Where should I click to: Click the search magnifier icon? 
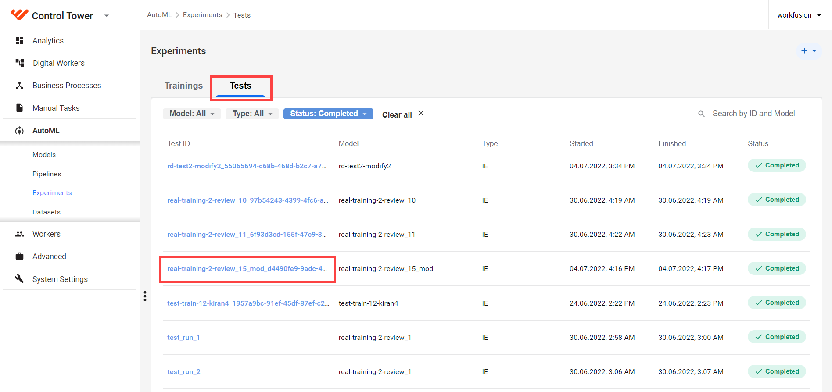tap(701, 114)
